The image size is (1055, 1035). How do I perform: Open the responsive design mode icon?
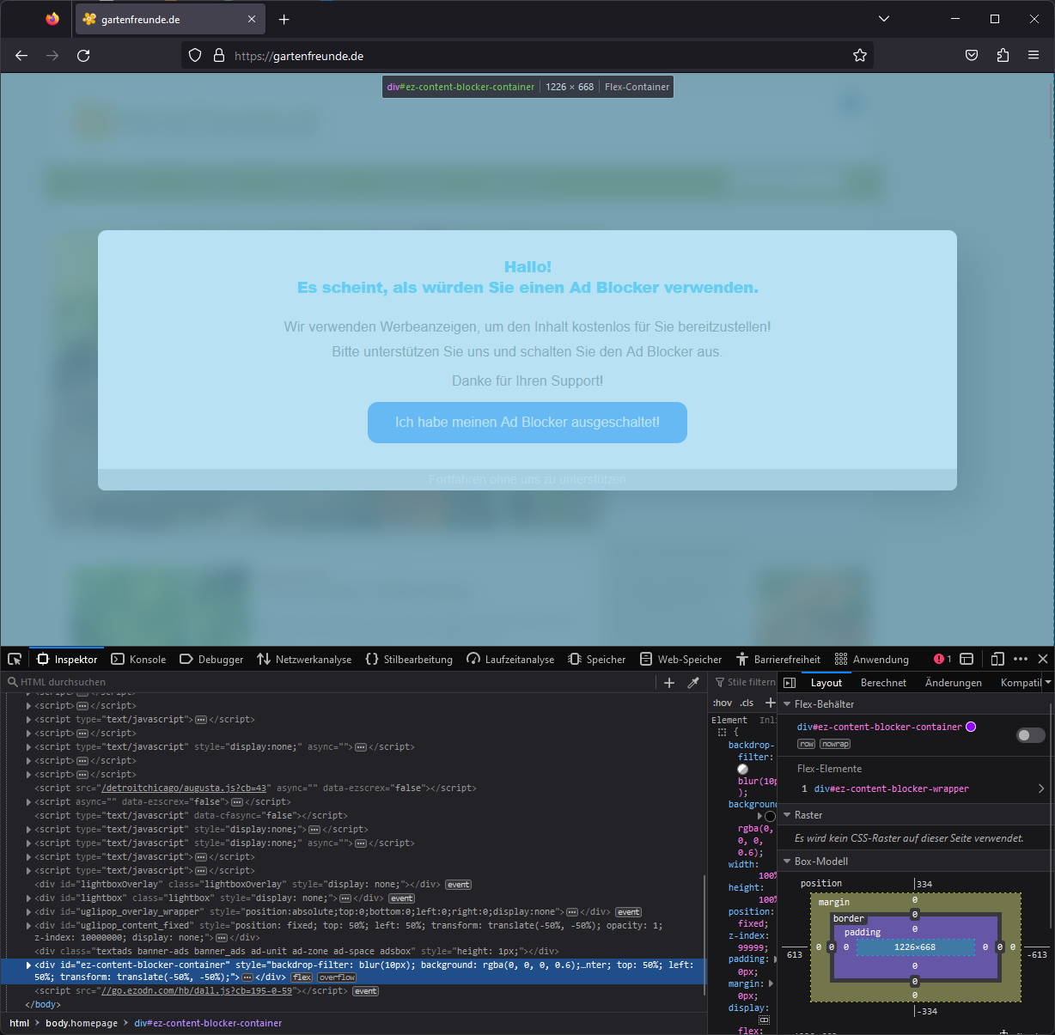point(997,659)
